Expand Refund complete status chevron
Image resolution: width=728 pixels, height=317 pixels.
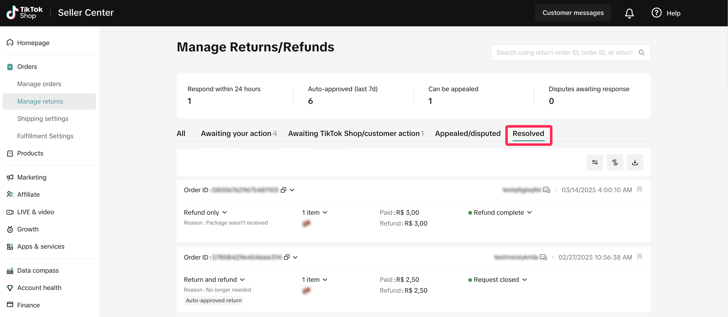pyautogui.click(x=529, y=212)
